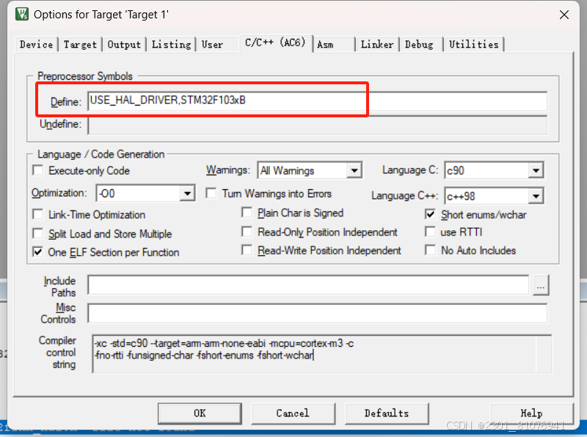Image resolution: width=587 pixels, height=437 pixels.
Task: Click the Compiler control string box
Action: [x=322, y=354]
